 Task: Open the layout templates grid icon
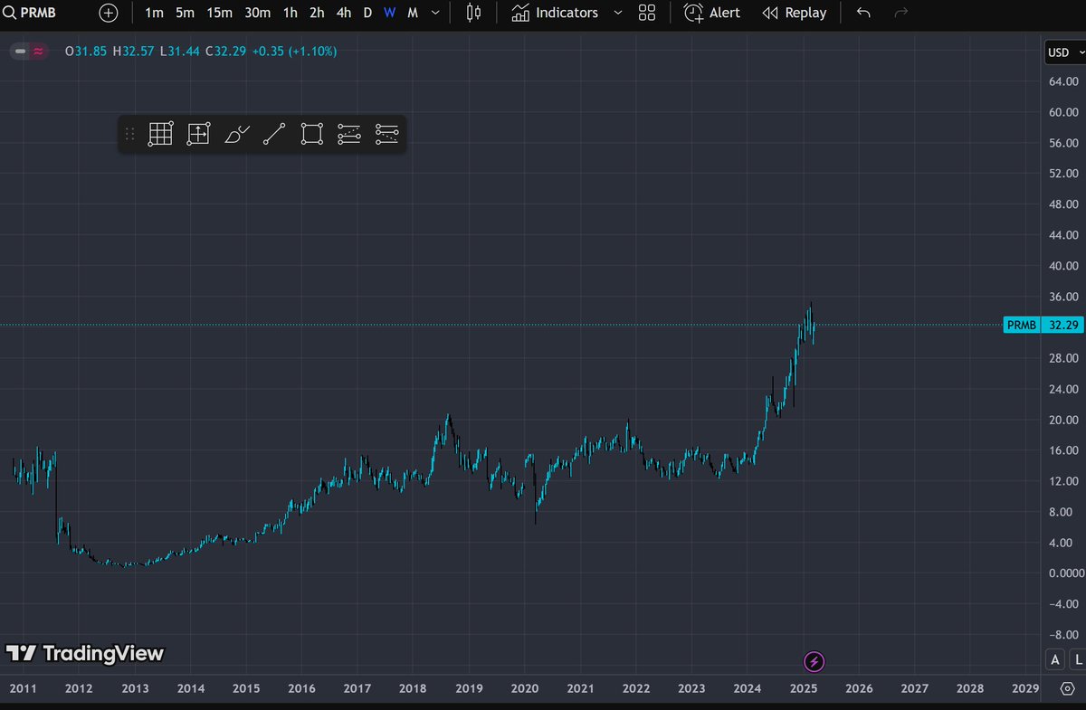point(647,13)
